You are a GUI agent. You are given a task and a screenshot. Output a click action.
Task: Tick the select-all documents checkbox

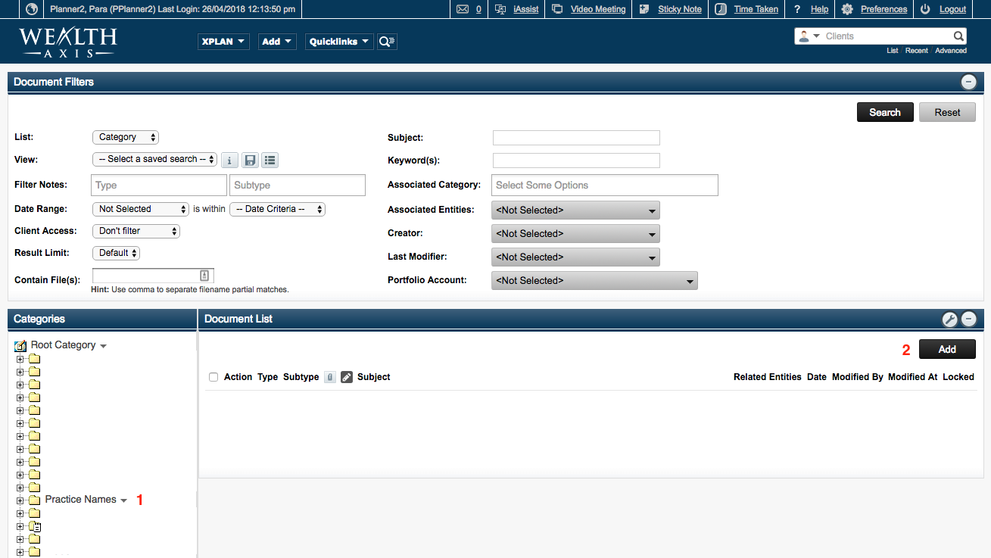point(213,377)
